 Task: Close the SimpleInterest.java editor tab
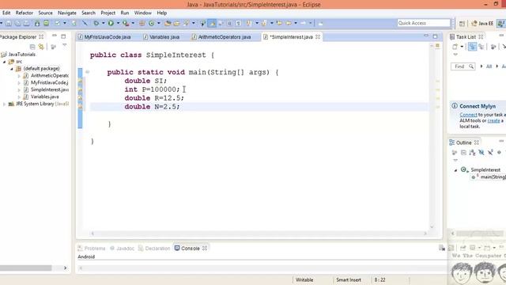pyautogui.click(x=318, y=37)
